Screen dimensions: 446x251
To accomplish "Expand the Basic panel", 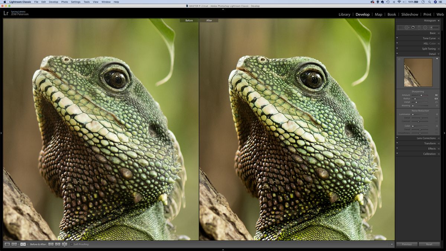I will [x=433, y=33].
